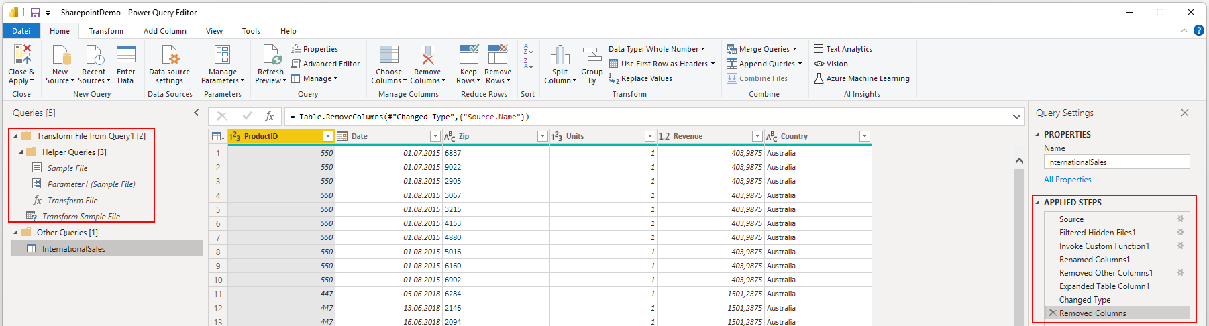This screenshot has height=326, width=1209.
Task: Open the Advanced Editor
Action: point(325,64)
